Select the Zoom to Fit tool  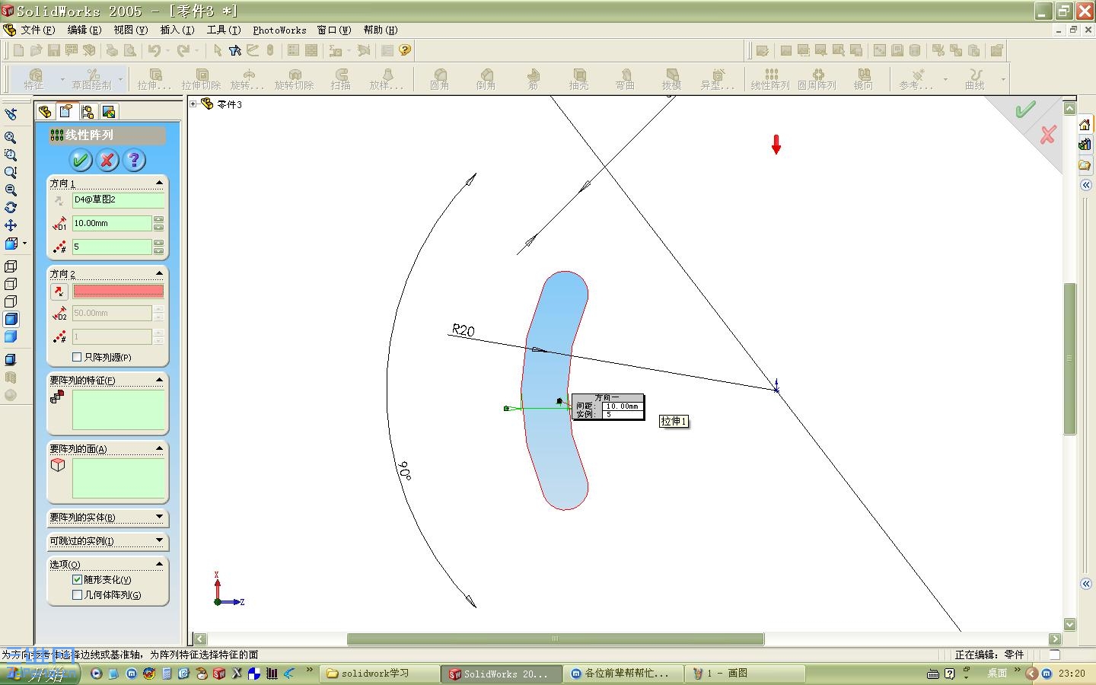tap(11, 138)
